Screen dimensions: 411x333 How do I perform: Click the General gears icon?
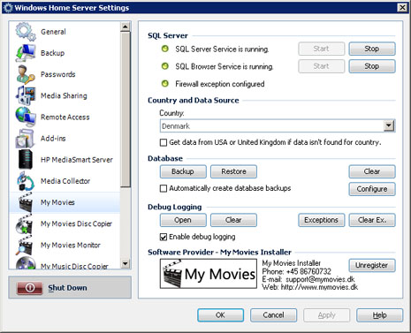click(26, 32)
